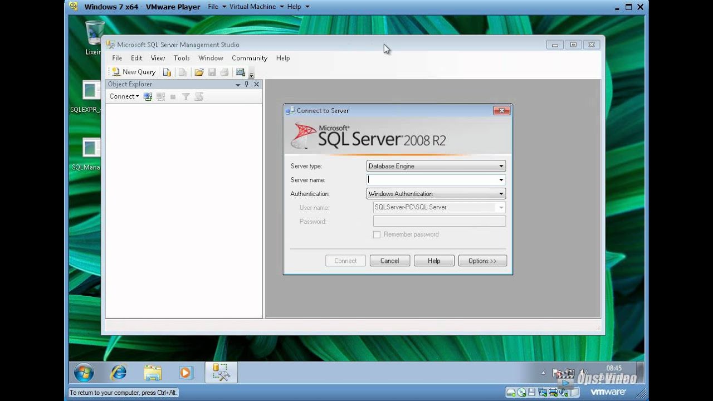This screenshot has height=401, width=713.
Task: Open the Help menu in Management Studio
Action: click(x=283, y=58)
